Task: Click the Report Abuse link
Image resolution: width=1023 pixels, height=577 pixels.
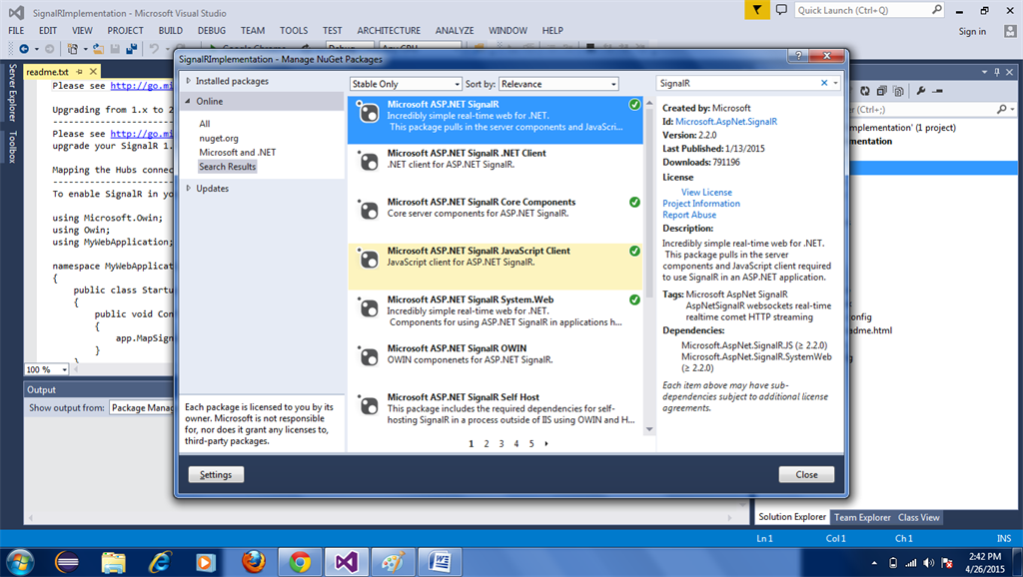Action: (689, 215)
